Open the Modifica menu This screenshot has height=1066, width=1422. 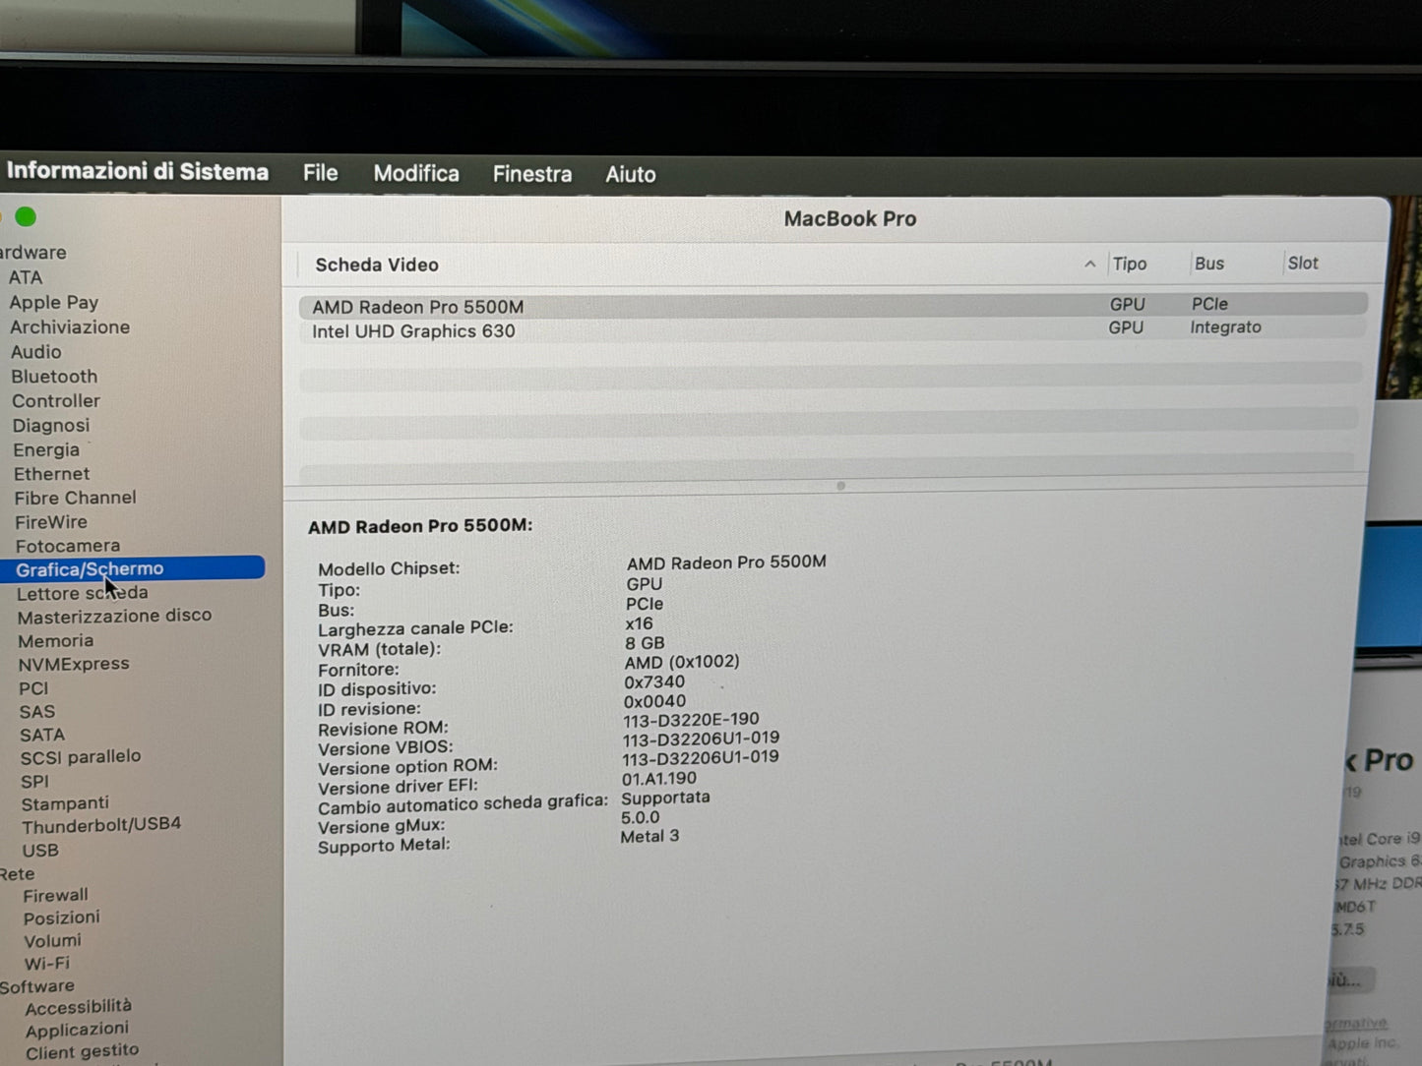click(416, 174)
